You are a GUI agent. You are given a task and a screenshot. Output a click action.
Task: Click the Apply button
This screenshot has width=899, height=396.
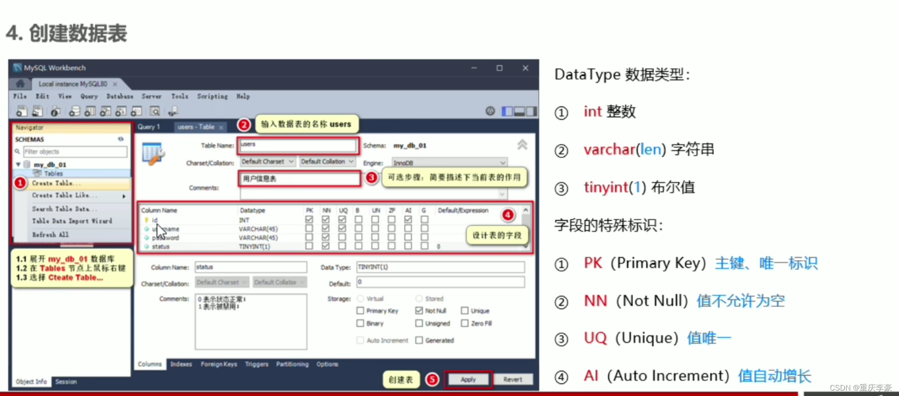pyautogui.click(x=468, y=380)
